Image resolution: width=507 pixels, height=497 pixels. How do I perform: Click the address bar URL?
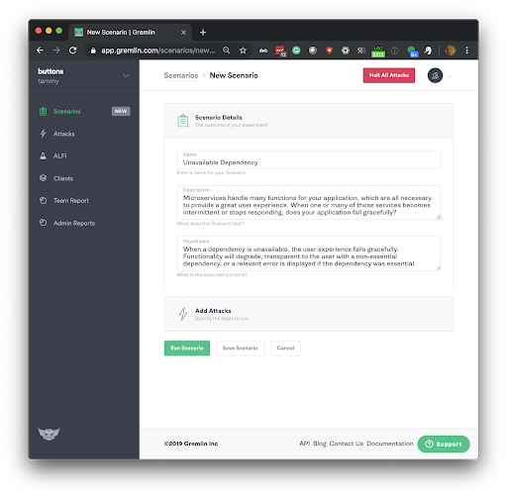point(157,50)
